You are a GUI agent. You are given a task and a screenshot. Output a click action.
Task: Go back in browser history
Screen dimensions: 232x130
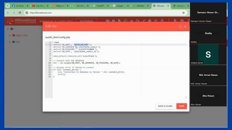pos(8,13)
